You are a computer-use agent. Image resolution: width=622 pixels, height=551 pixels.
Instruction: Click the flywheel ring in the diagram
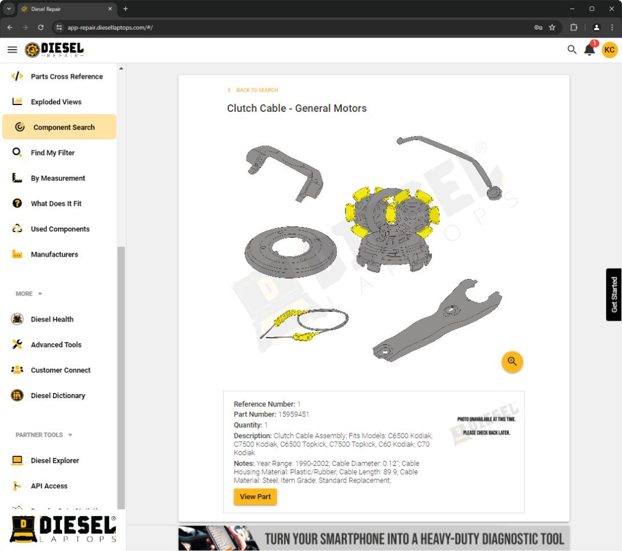291,252
